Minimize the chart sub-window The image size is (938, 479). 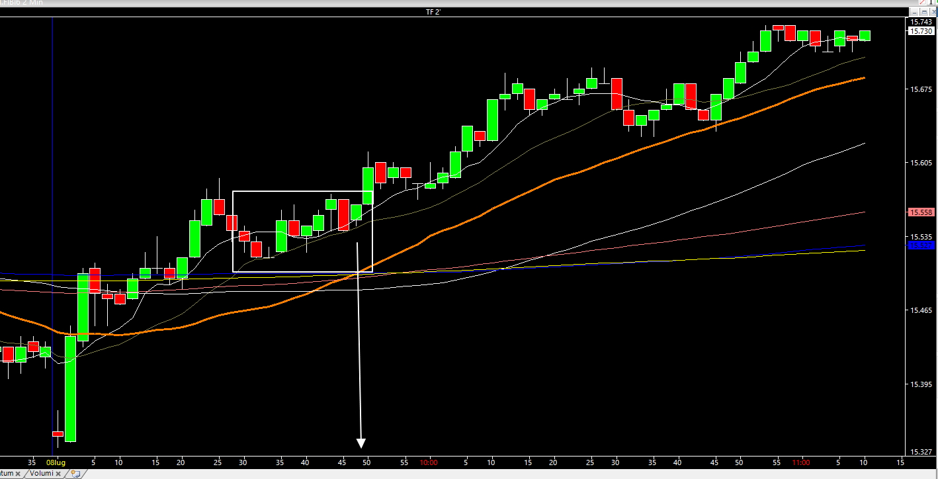(x=915, y=13)
